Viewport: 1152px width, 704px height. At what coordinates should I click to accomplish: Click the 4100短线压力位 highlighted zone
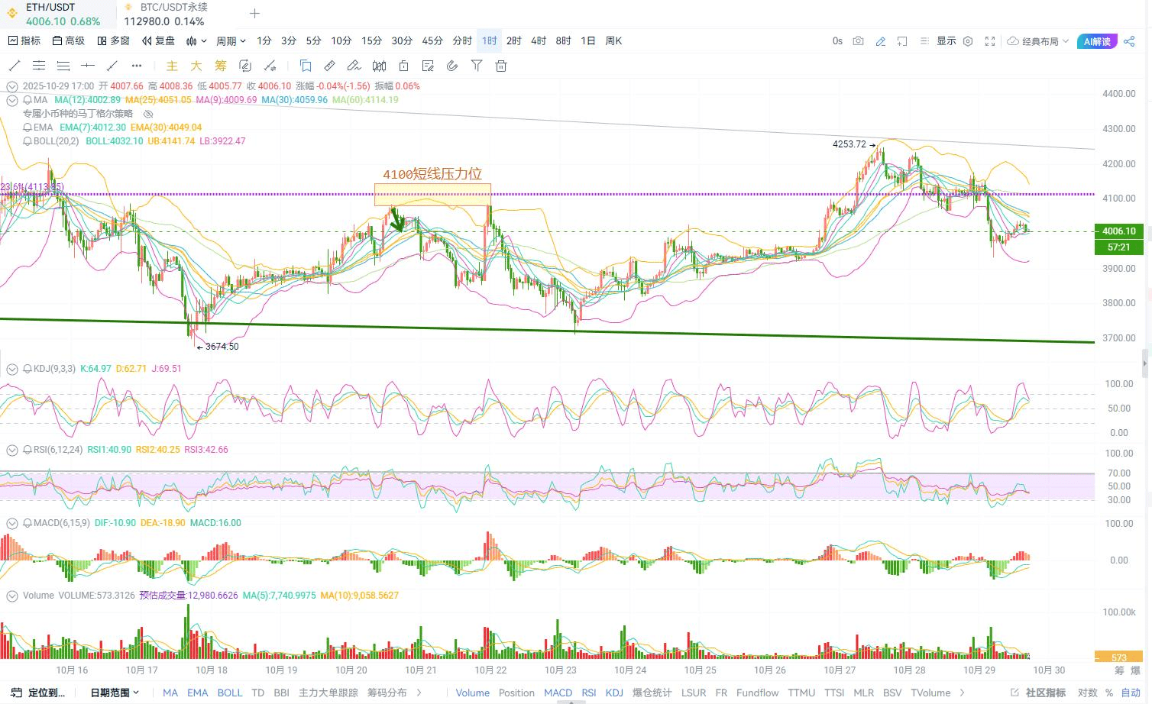tap(432, 195)
